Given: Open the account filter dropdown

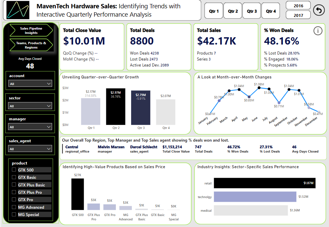Looking at the screenshot, I should [30, 84].
